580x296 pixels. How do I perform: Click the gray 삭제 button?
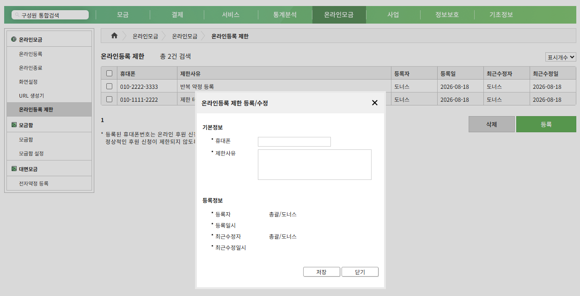pos(492,124)
